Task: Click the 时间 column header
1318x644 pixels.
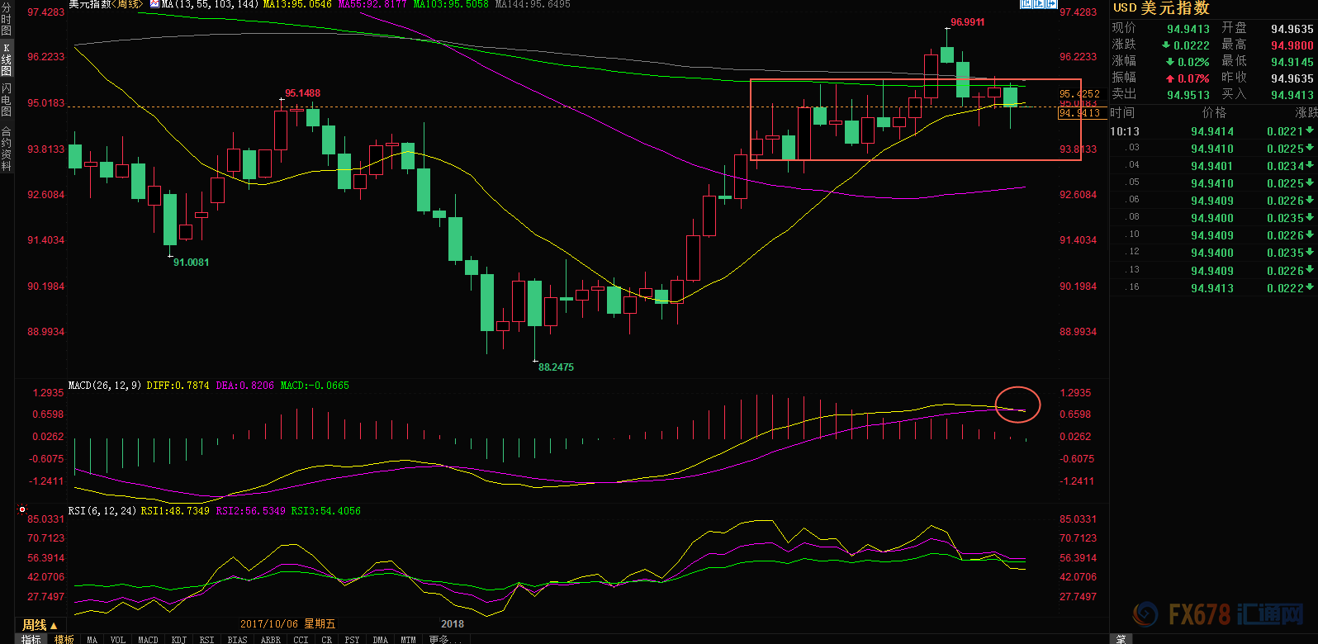Action: tap(1122, 113)
